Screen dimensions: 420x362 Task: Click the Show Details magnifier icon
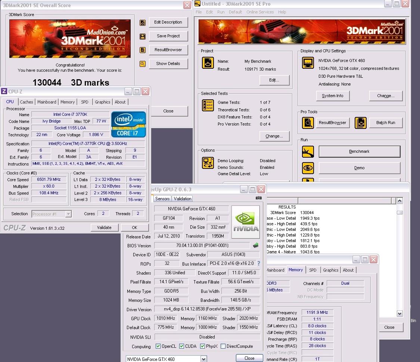143,64
